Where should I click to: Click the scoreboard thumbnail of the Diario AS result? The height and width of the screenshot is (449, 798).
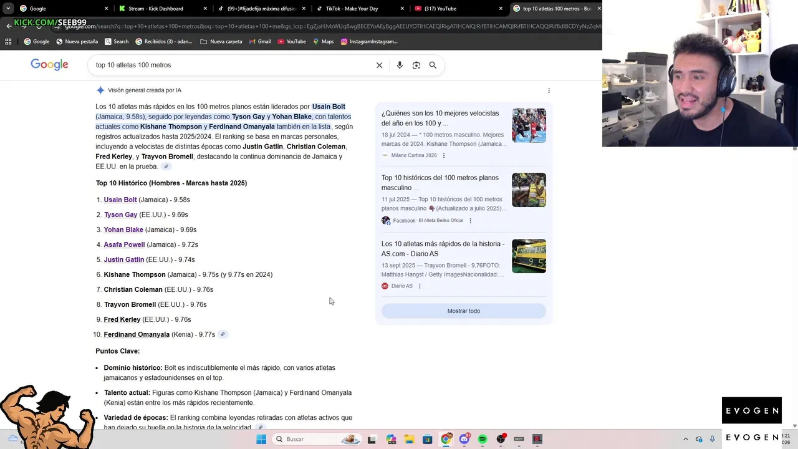coord(529,256)
